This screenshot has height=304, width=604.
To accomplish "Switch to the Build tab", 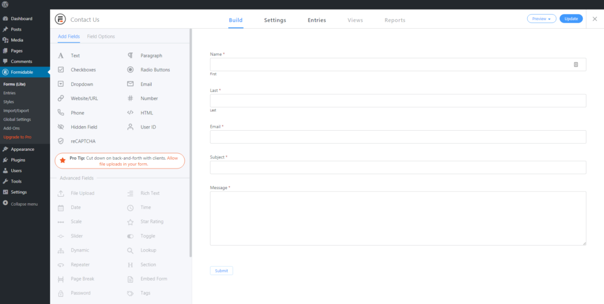I will (x=236, y=20).
